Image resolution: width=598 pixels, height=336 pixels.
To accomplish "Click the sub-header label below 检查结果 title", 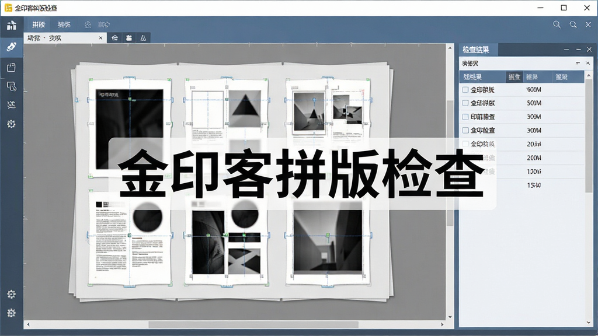I will pos(470,63).
